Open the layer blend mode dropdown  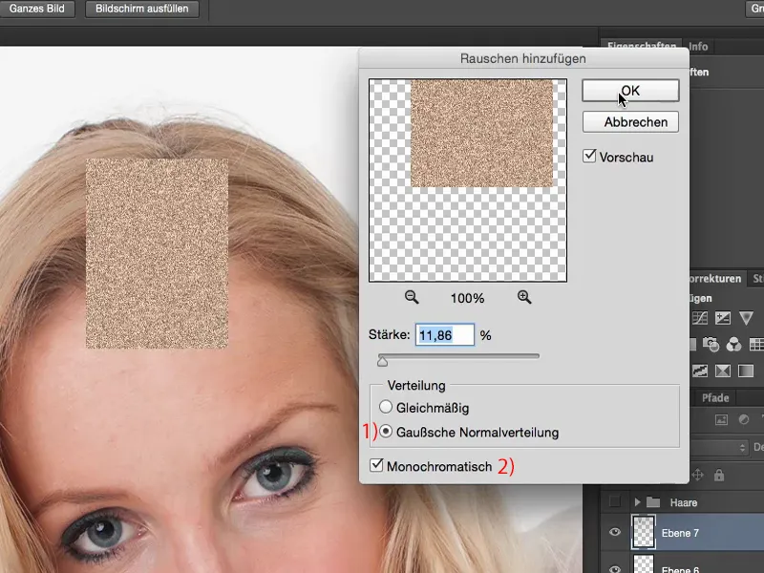[719, 447]
